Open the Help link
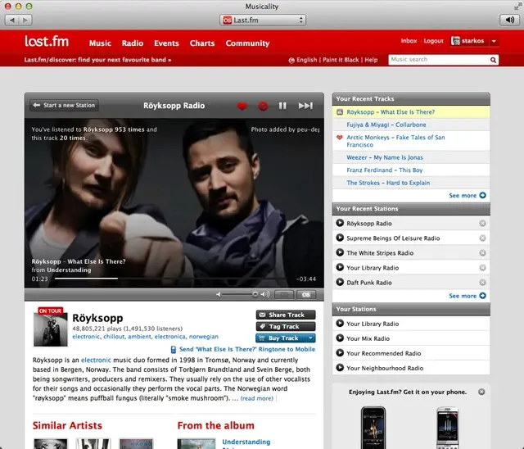This screenshot has height=449, width=524. point(371,60)
